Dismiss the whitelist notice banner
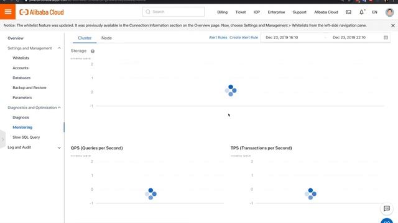Image resolution: width=398 pixels, height=223 pixels. (x=392, y=25)
